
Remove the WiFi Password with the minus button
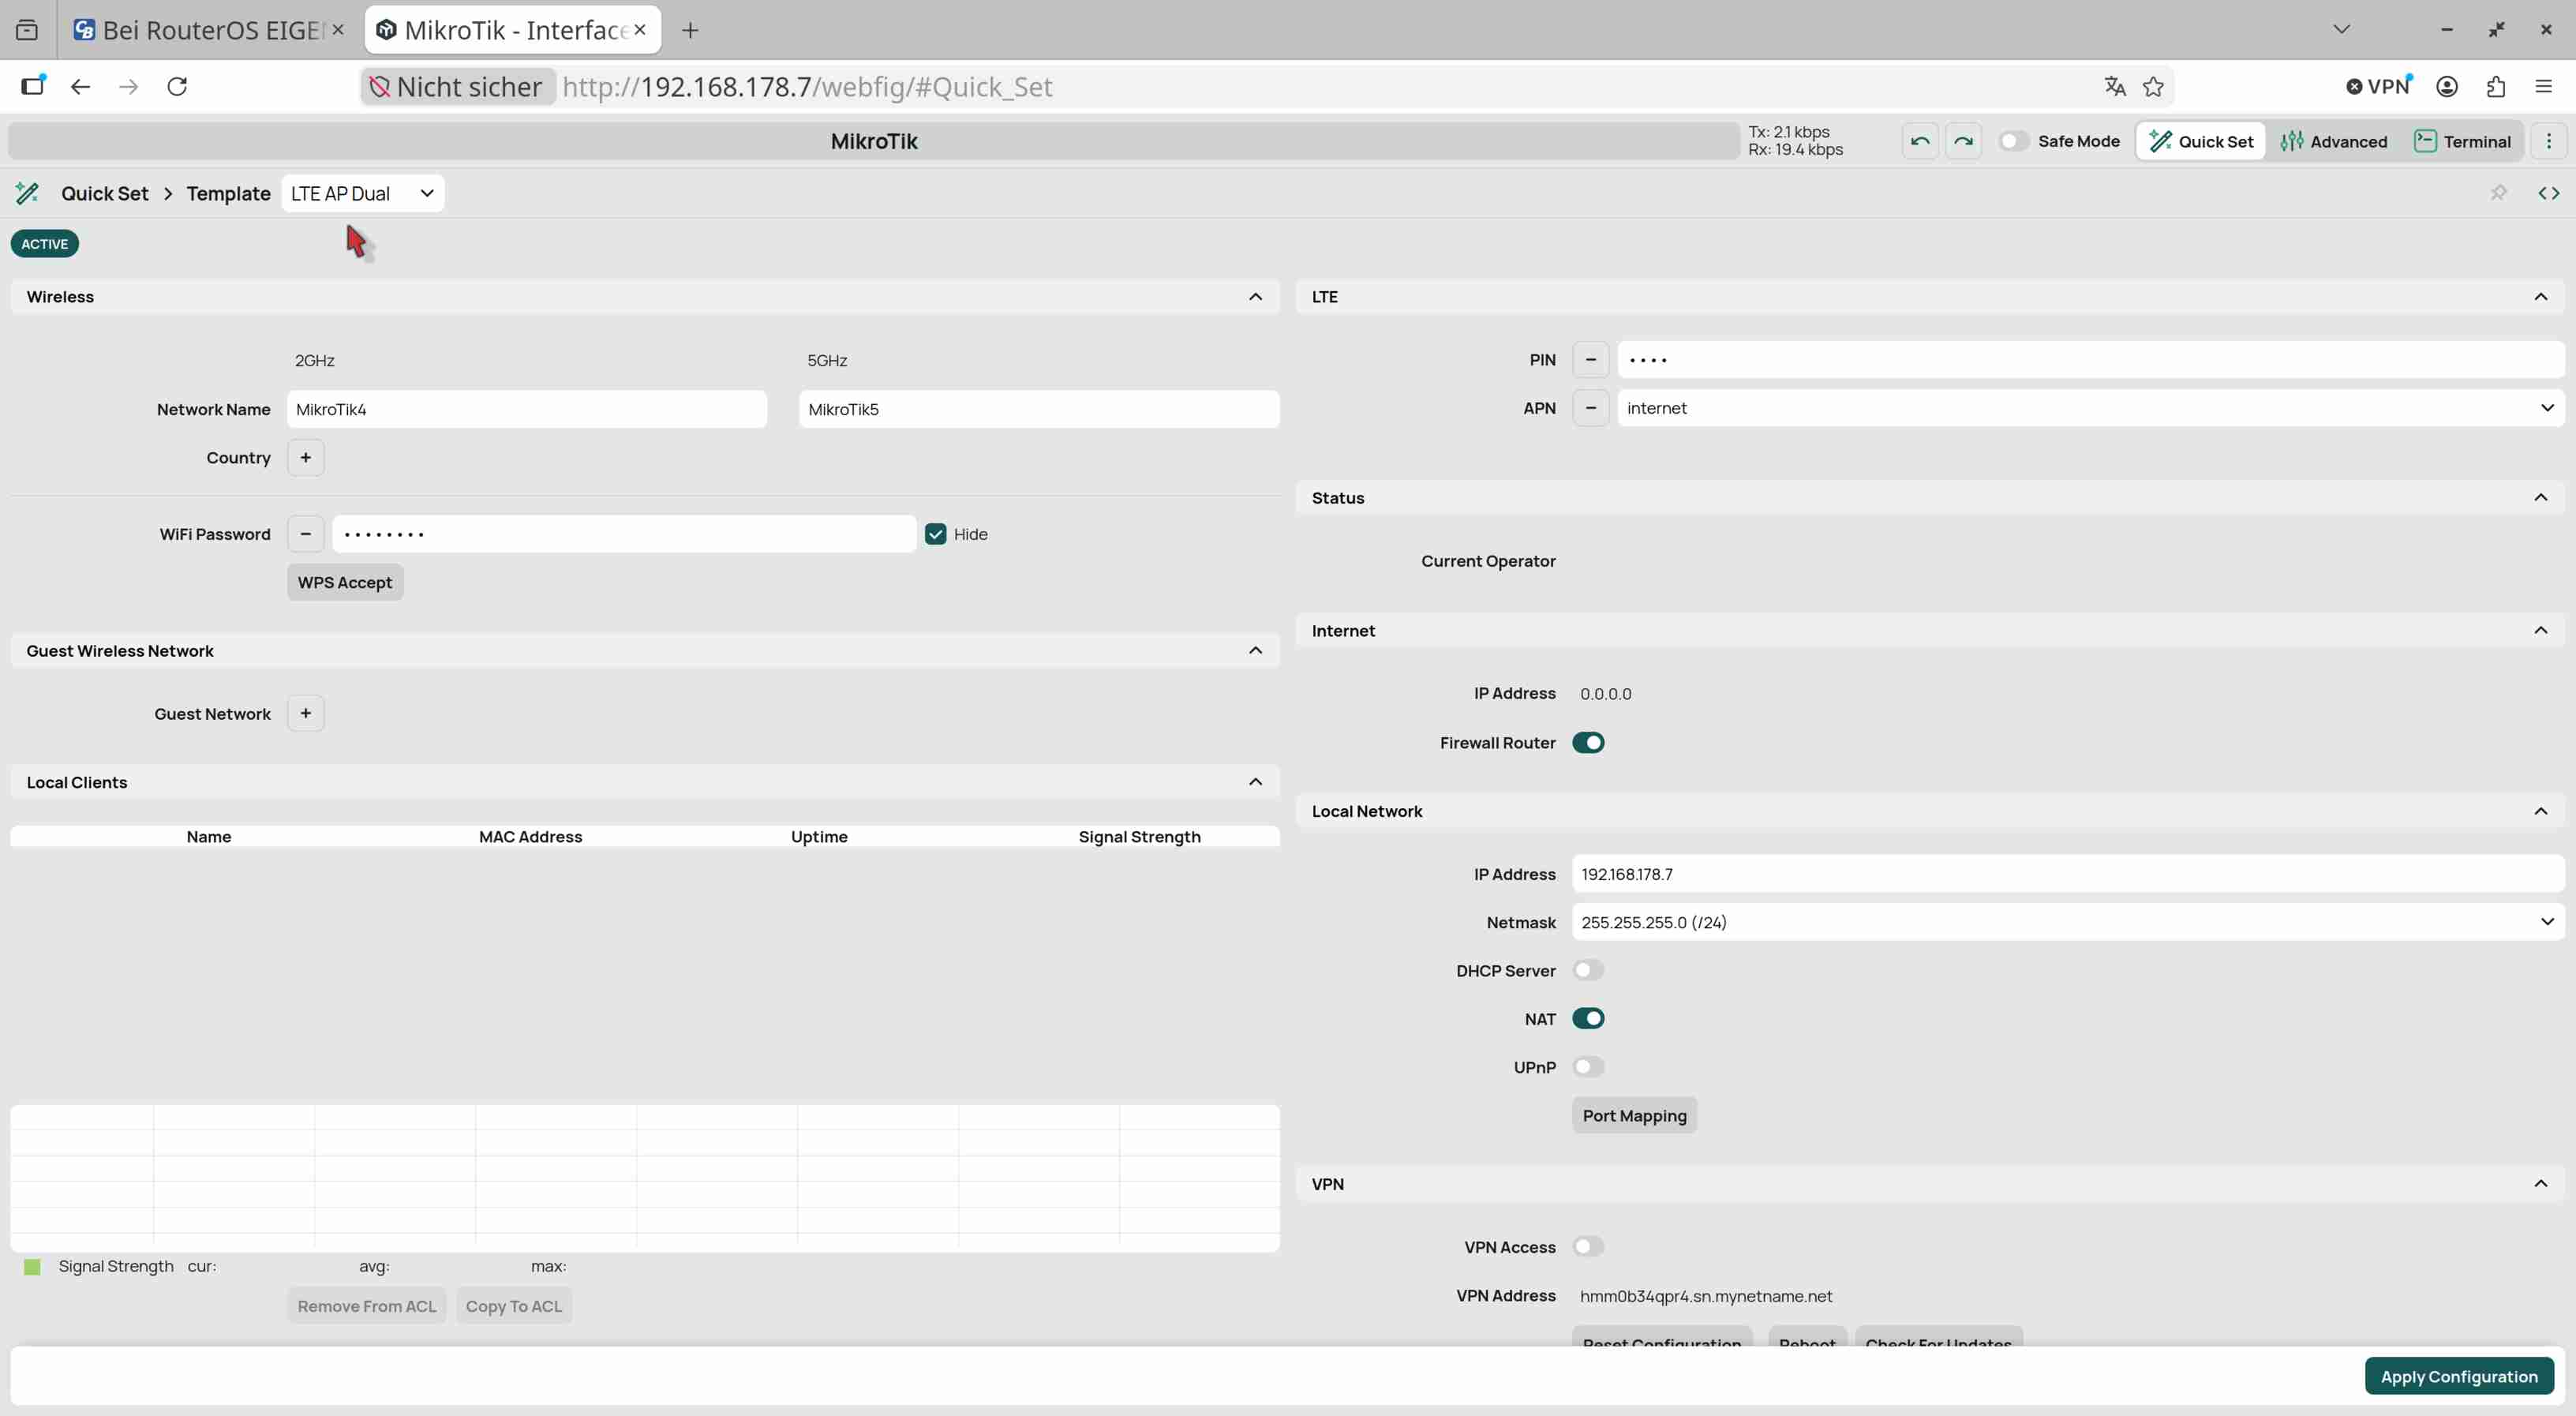[x=306, y=534]
